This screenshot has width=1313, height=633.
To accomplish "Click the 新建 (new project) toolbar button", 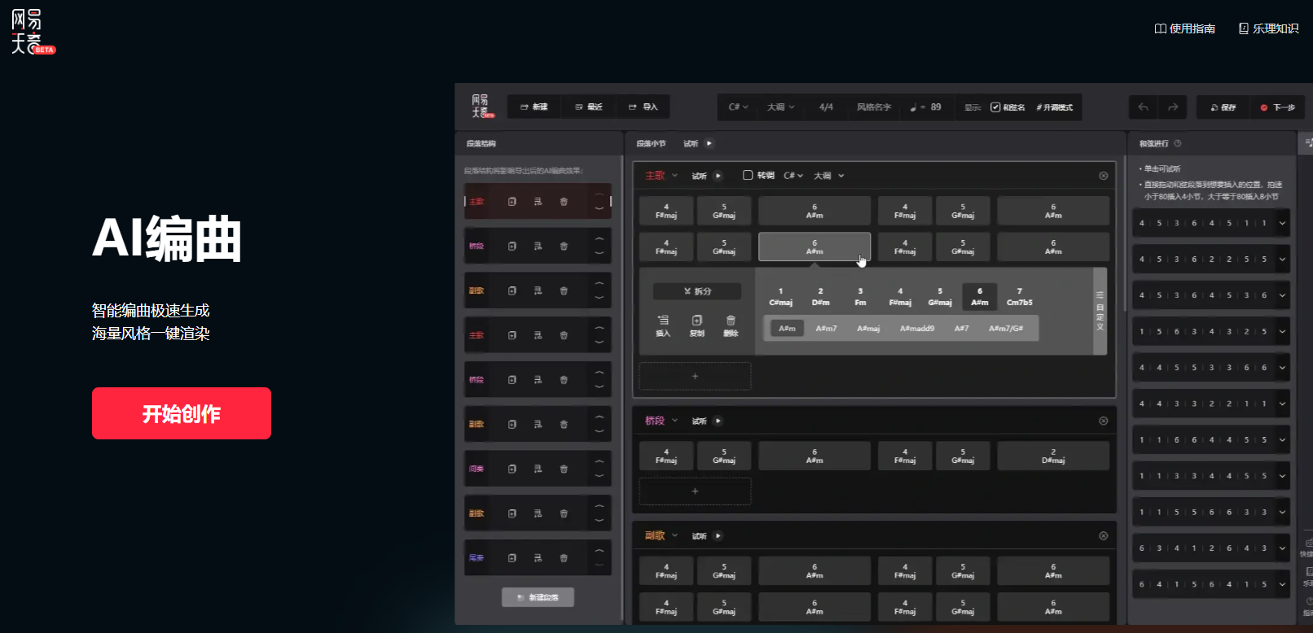I will [534, 107].
